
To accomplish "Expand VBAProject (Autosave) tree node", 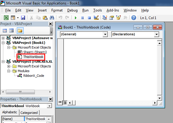I will coord(3,38).
